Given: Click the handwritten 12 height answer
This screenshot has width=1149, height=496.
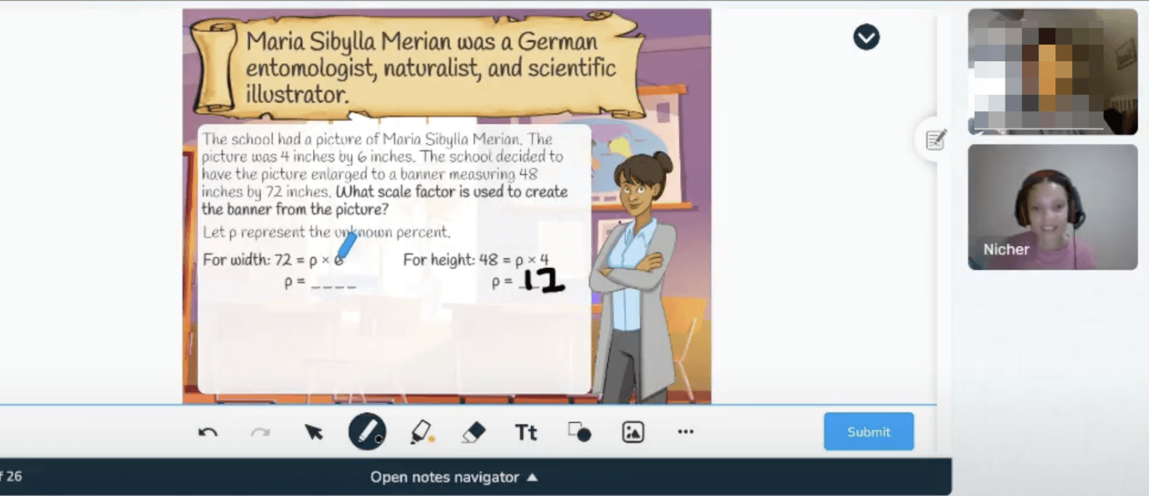Looking at the screenshot, I should pyautogui.click(x=543, y=281).
